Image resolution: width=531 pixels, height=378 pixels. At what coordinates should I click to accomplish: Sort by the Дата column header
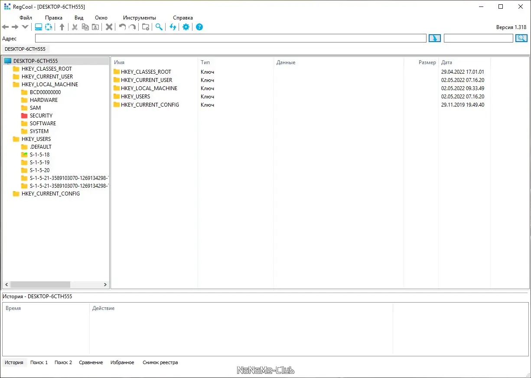(464, 62)
